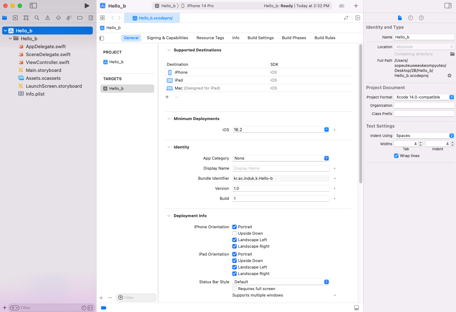Uncheck iPhone Landscape Left orientation
The height and width of the screenshot is (312, 456).
(234, 240)
